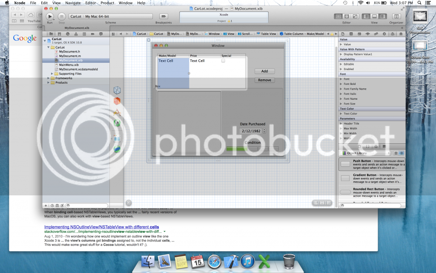The image size is (436, 273).
Task: Select the Window object in dock
Action: (x=117, y=139)
